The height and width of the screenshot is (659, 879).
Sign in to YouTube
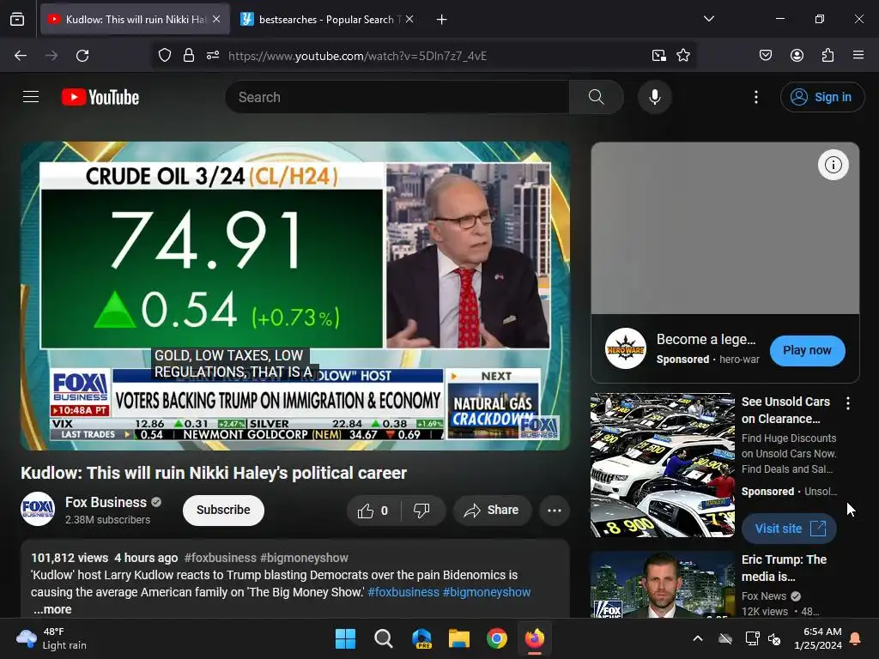click(821, 97)
